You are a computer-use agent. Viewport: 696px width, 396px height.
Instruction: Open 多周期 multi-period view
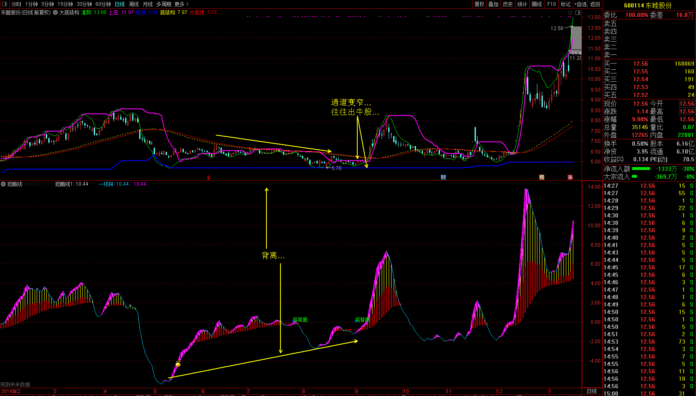click(x=164, y=4)
